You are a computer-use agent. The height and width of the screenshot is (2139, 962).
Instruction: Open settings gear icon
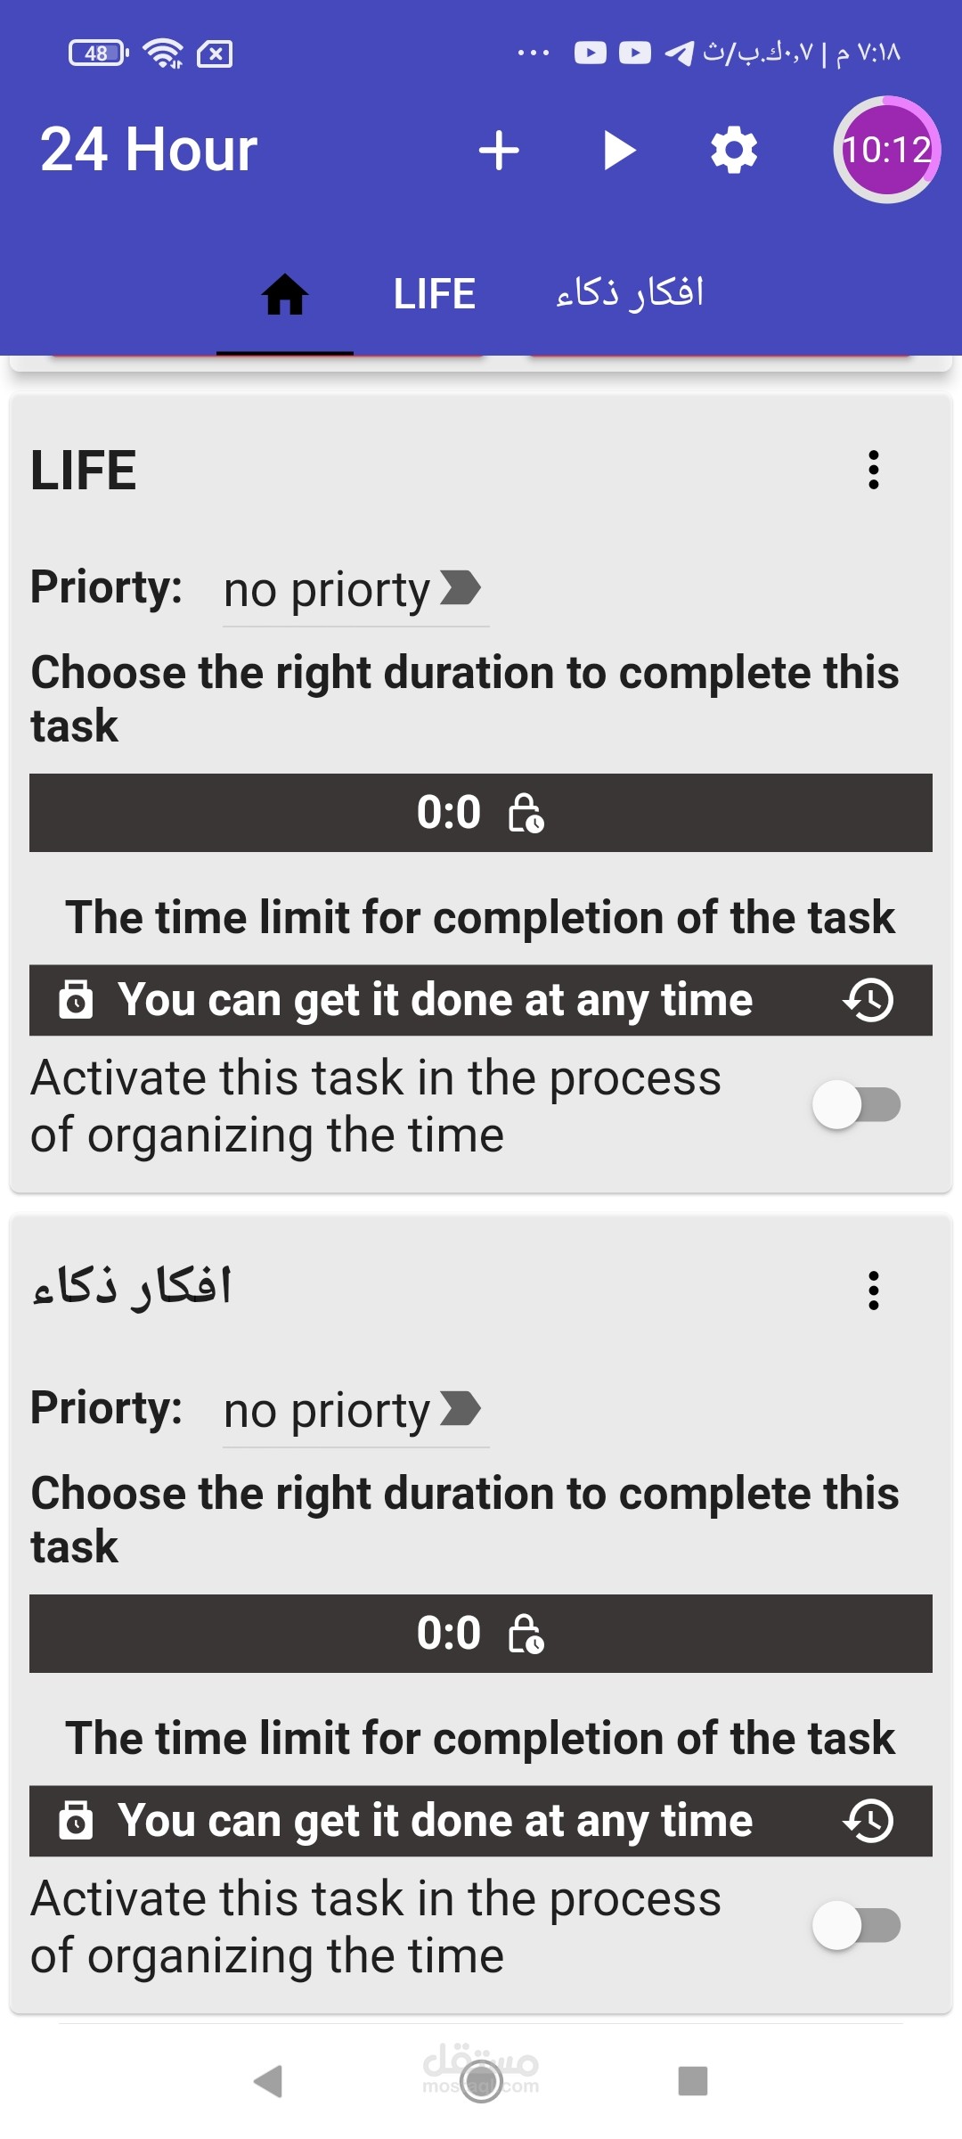(x=734, y=150)
